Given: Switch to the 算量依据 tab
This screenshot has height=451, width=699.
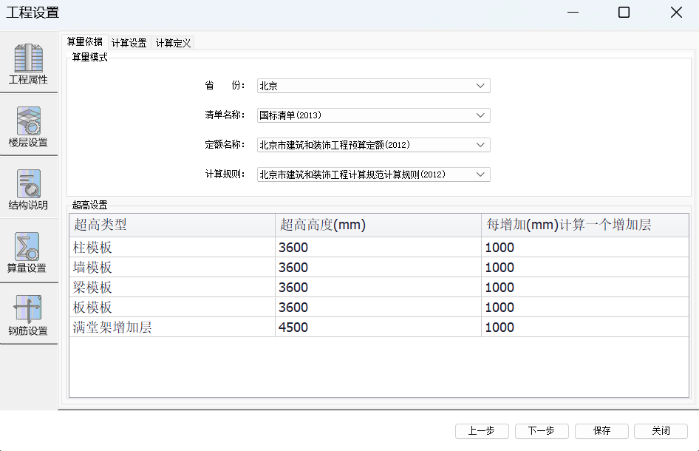Looking at the screenshot, I should coord(85,42).
